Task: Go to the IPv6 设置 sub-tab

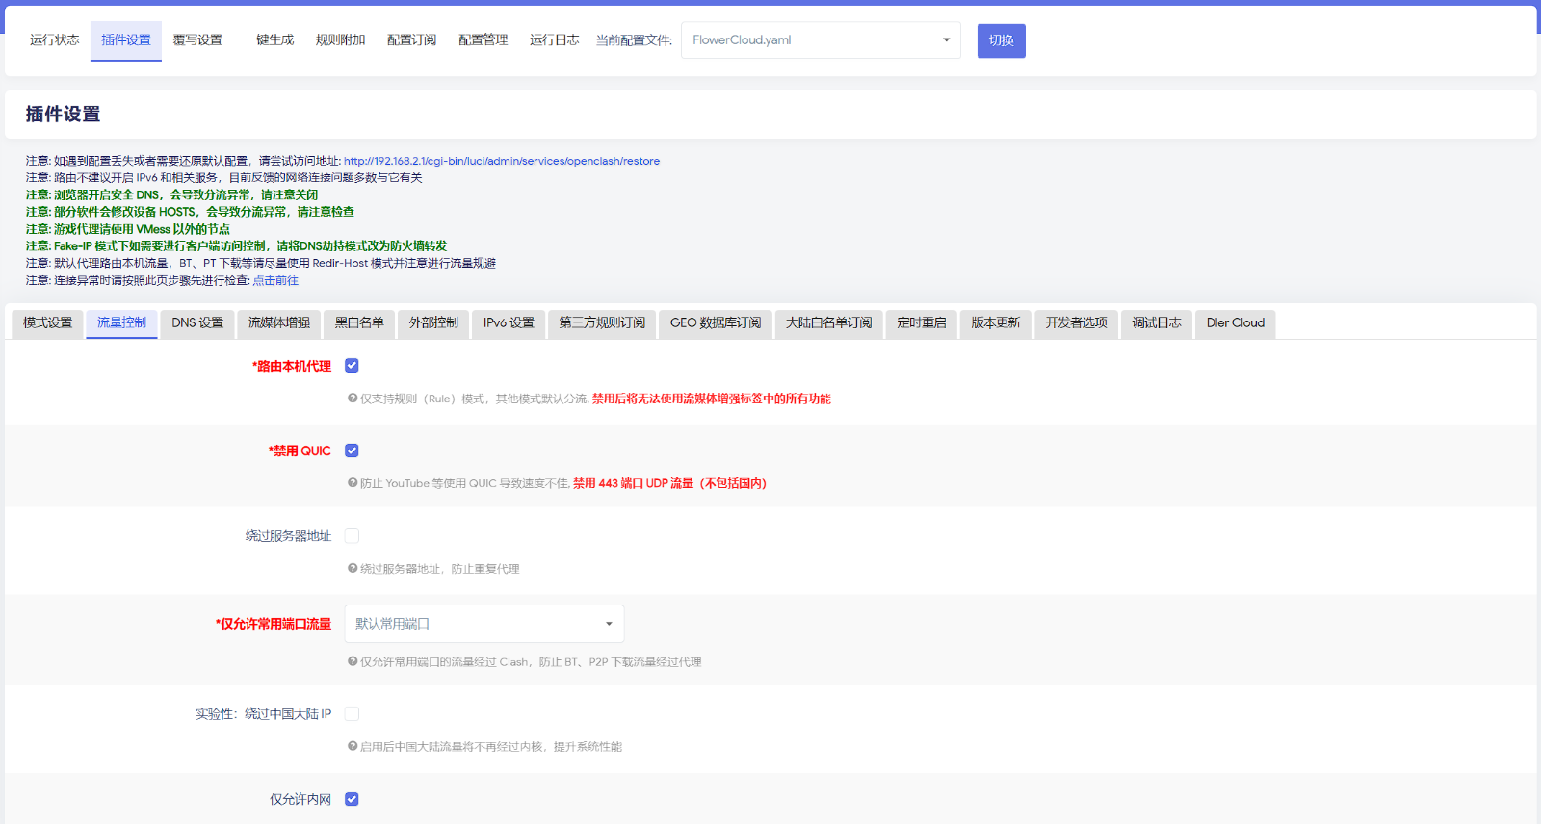Action: [x=509, y=323]
